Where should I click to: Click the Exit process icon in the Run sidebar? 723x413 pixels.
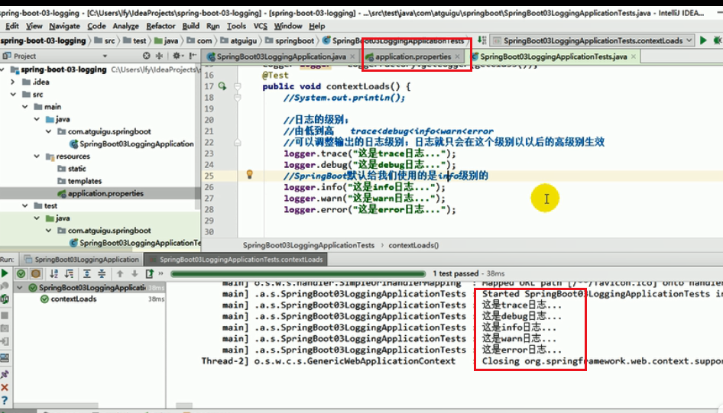5,342
